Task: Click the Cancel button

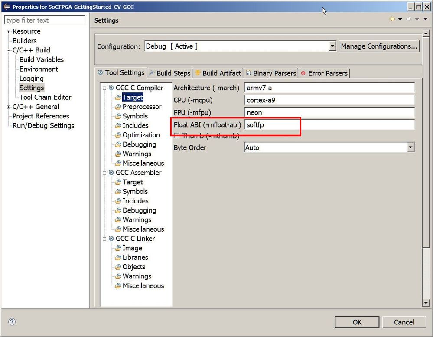Action: [404, 322]
